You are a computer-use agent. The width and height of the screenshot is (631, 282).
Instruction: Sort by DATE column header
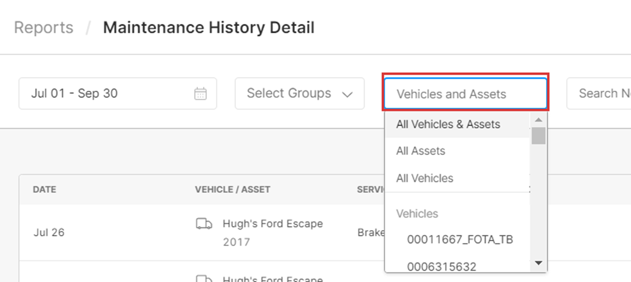pos(44,189)
